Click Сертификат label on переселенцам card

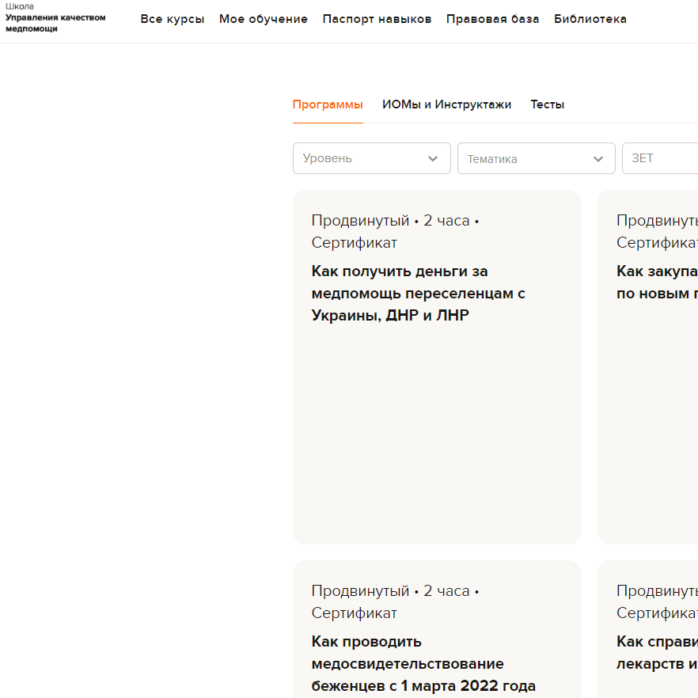[x=355, y=243]
